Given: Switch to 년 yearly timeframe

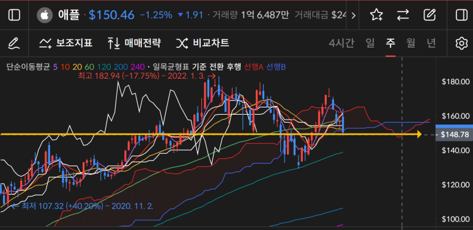Looking at the screenshot, I should [431, 43].
